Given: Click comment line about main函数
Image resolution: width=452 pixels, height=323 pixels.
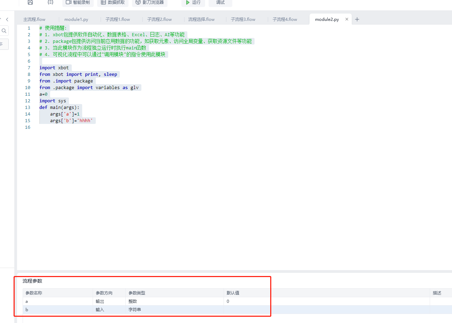Looking at the screenshot, I should (x=93, y=48).
